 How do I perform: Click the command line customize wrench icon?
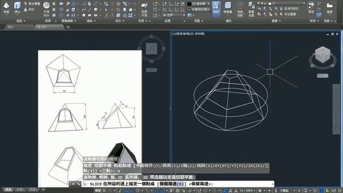click(x=79, y=184)
